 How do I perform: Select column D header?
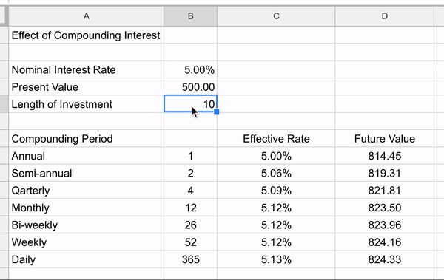click(384, 16)
